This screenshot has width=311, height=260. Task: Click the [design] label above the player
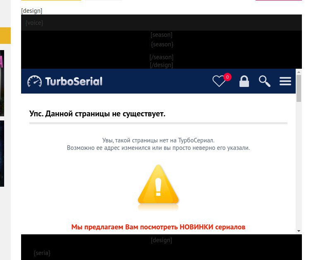pos(32,11)
